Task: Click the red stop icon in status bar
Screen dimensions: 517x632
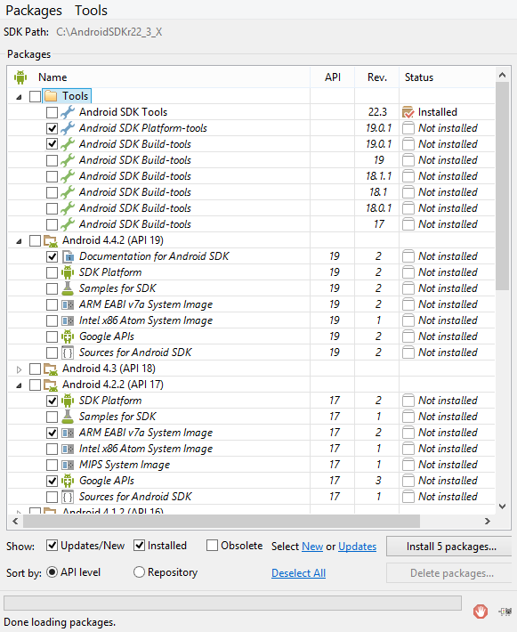Action: [481, 612]
